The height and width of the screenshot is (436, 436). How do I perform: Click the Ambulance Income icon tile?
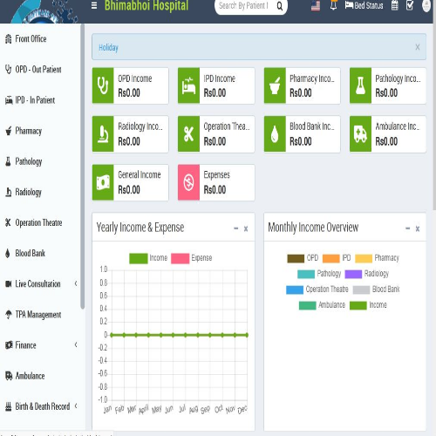pos(360,134)
